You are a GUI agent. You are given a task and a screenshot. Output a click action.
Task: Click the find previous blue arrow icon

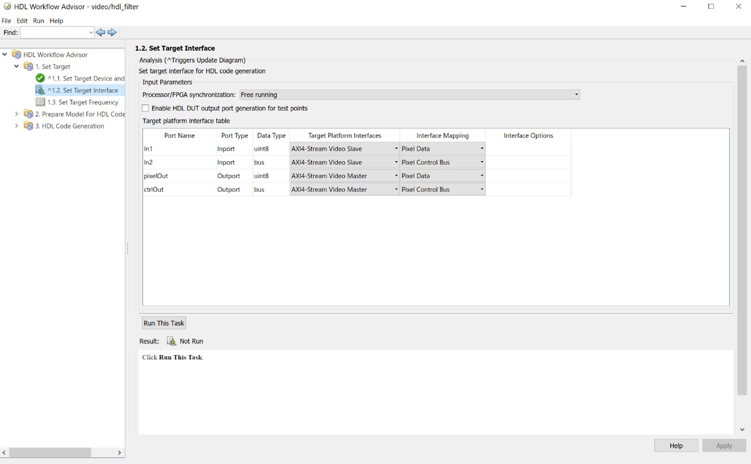(100, 33)
